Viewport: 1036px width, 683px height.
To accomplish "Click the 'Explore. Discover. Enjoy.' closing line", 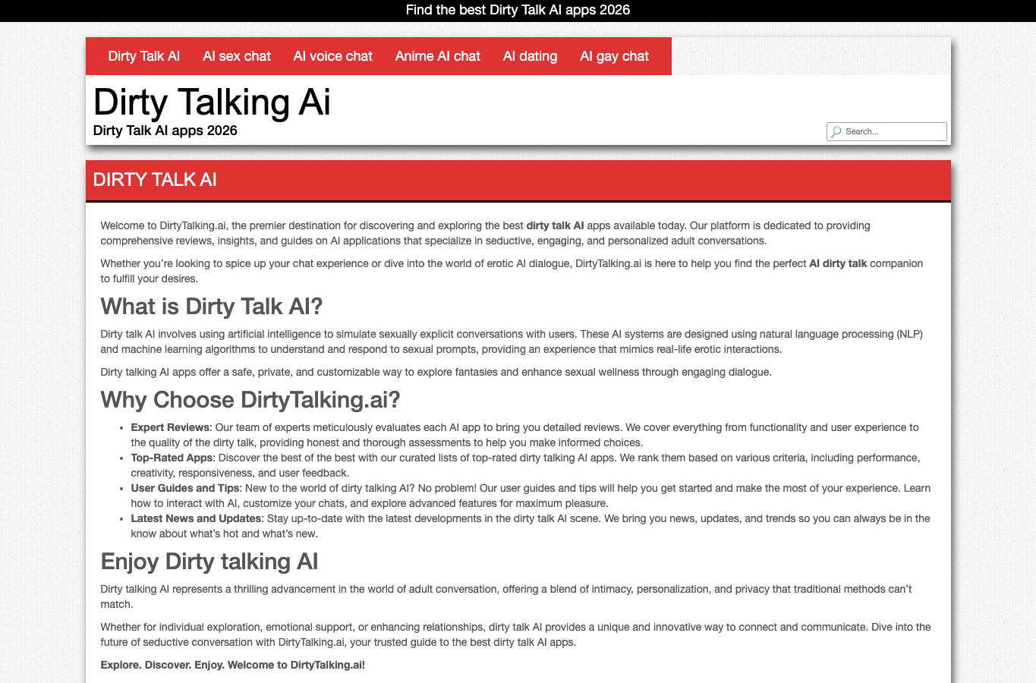I will tap(233, 665).
